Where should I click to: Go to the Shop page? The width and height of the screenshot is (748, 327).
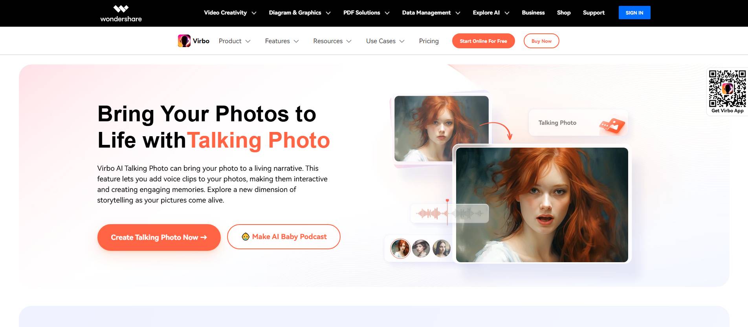[x=564, y=13]
